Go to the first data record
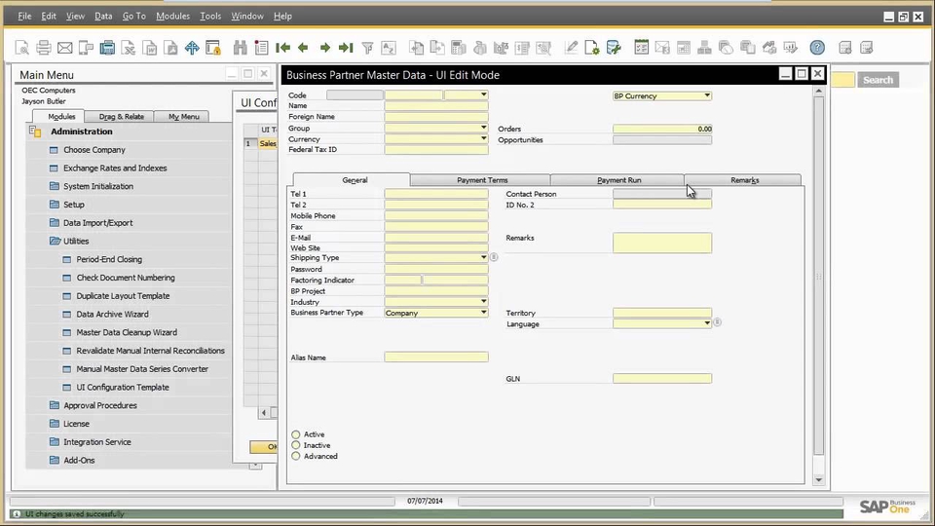935x526 pixels. pos(282,47)
